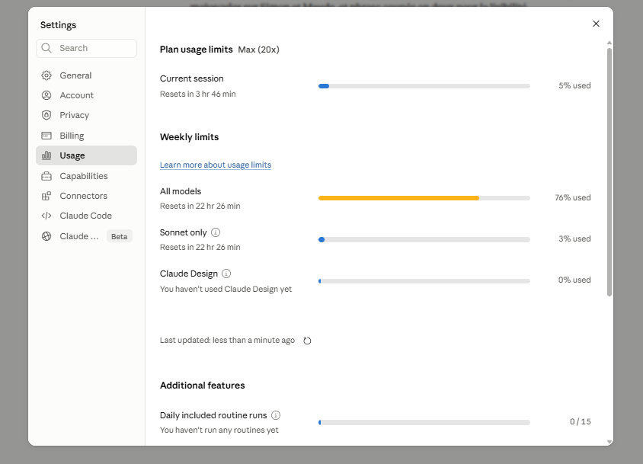Click the scrollbar up arrow
This screenshot has height=464, width=643.
(609, 43)
